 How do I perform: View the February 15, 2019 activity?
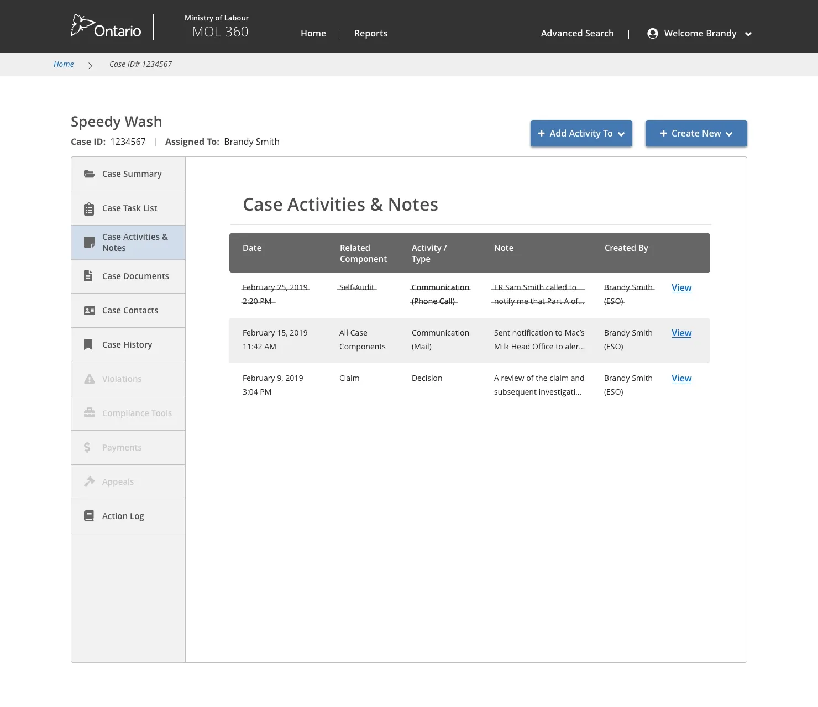point(681,333)
